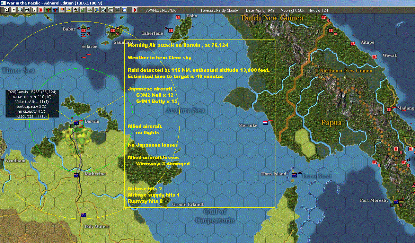Open the document list toolbar icon

point(13,10)
